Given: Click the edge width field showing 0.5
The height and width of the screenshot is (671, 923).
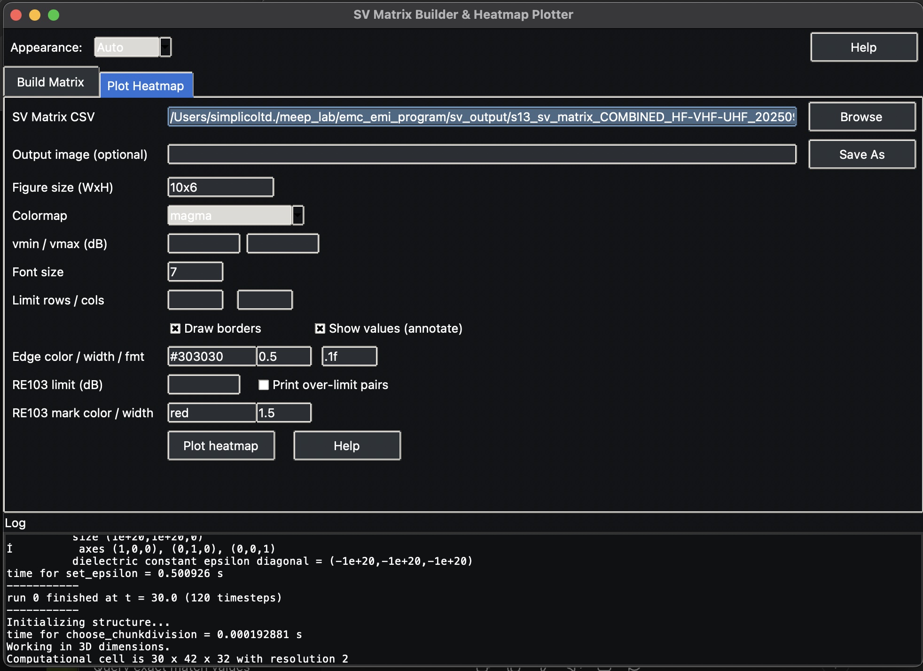Looking at the screenshot, I should tap(284, 356).
